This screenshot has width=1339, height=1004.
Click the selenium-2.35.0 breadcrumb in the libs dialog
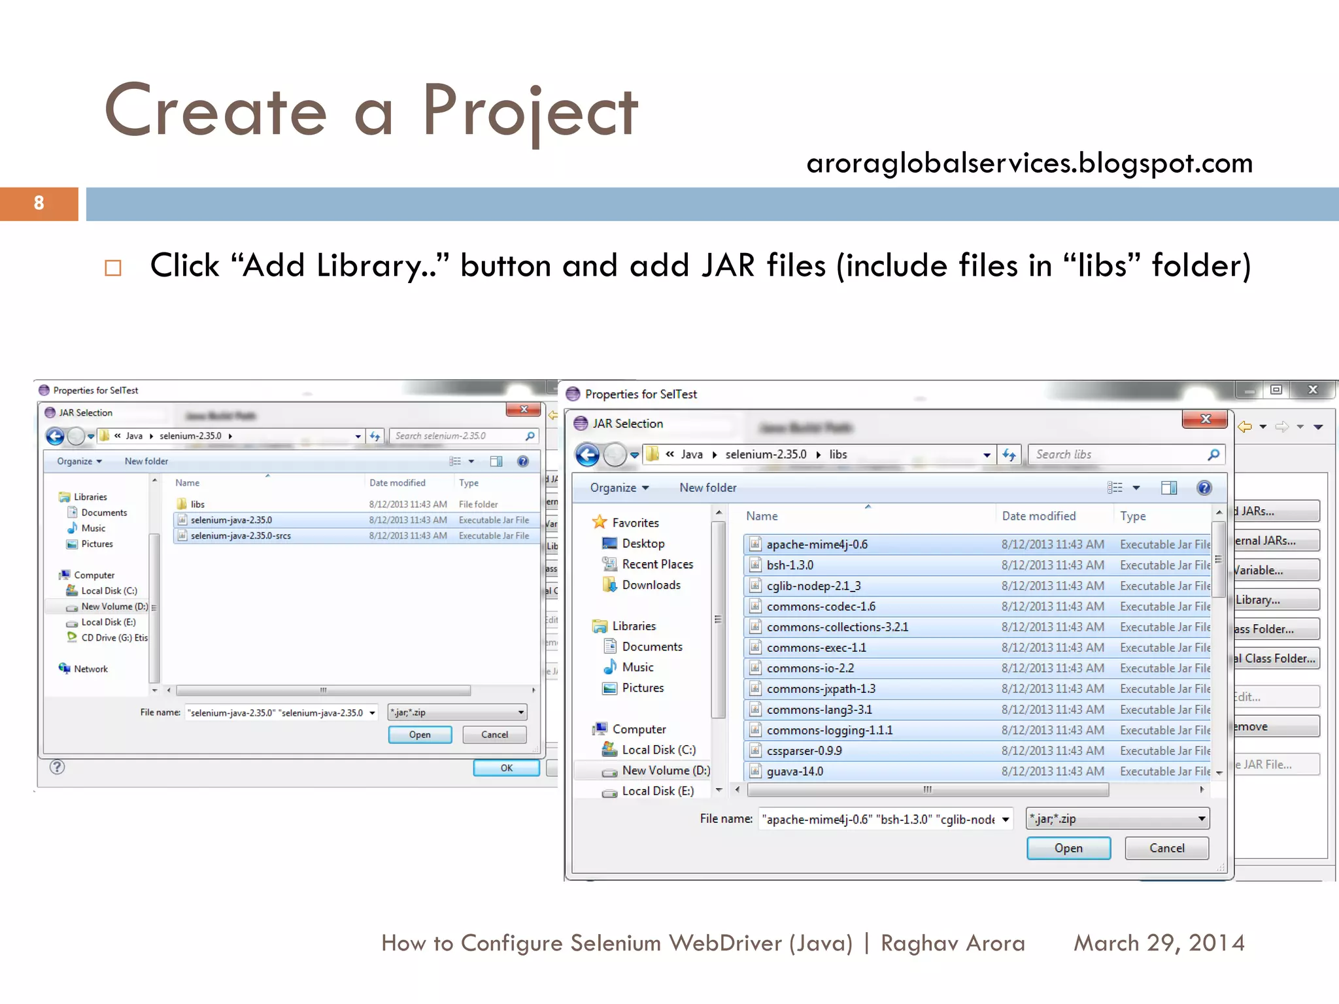coord(766,454)
